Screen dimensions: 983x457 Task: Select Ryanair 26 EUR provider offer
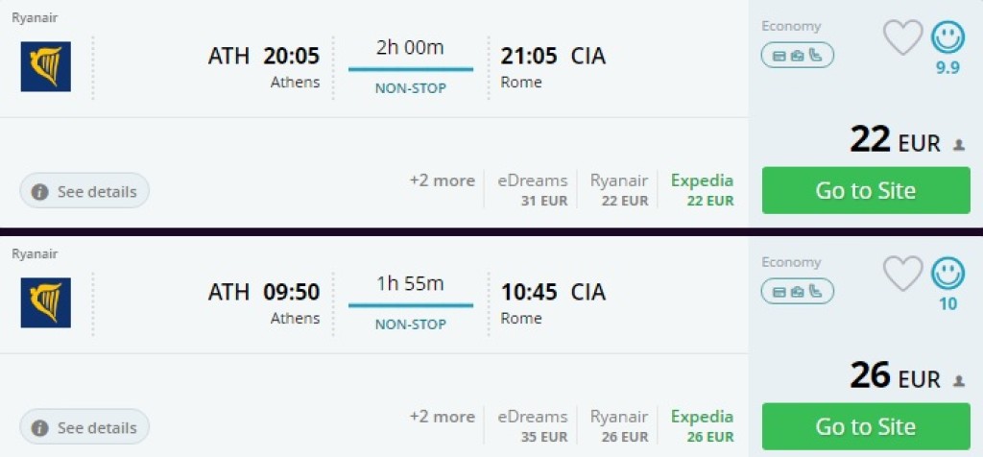pos(619,426)
